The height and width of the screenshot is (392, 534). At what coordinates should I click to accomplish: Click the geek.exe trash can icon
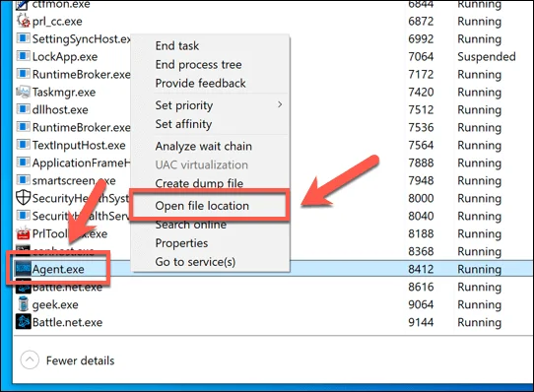click(x=24, y=304)
